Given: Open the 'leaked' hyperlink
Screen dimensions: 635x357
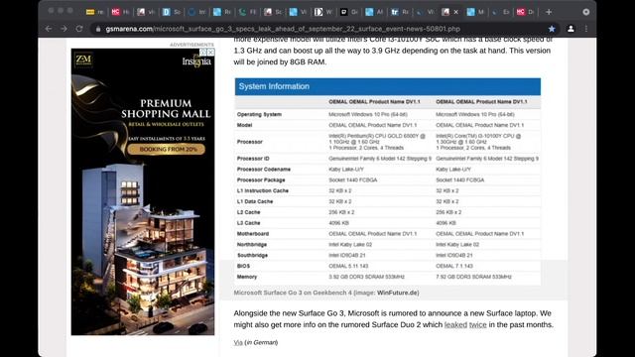Looking at the screenshot, I should click(x=455, y=324).
